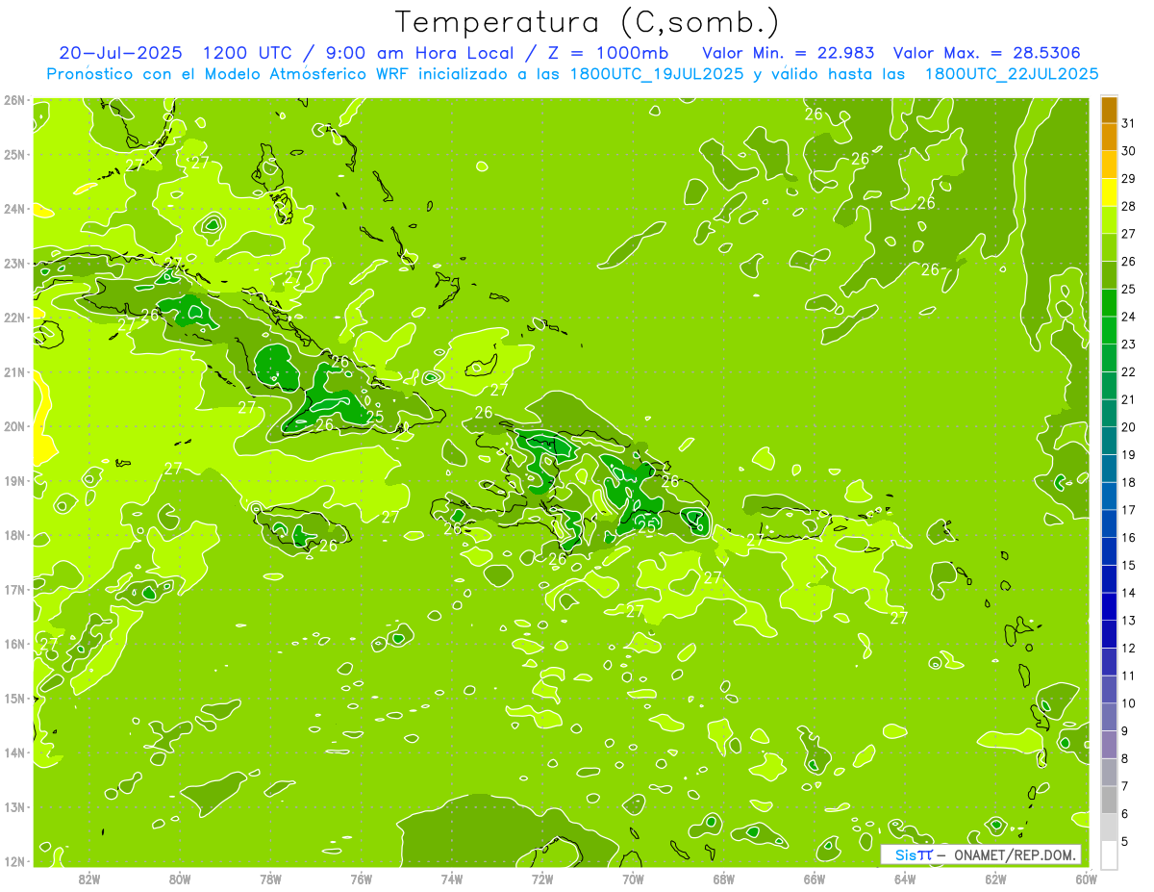Image resolution: width=1154 pixels, height=892 pixels.
Task: Click the 24N latitude axis label
Action: [x=13, y=209]
